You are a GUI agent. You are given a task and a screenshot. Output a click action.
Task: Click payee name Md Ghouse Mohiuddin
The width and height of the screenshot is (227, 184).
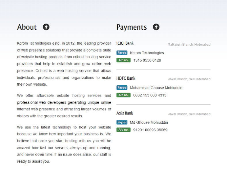click(x=149, y=122)
